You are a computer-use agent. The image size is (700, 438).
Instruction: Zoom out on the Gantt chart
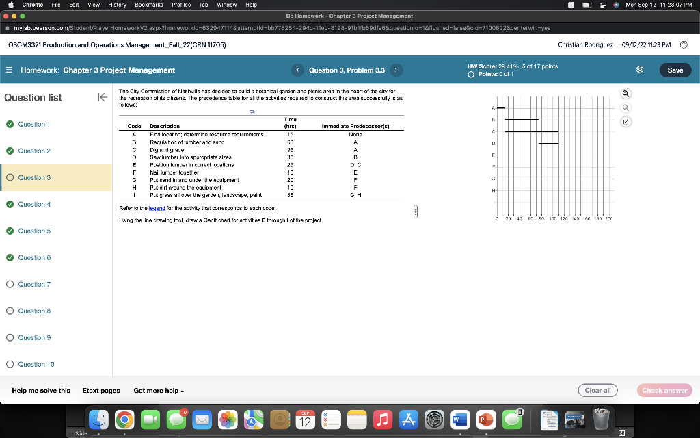pyautogui.click(x=626, y=107)
